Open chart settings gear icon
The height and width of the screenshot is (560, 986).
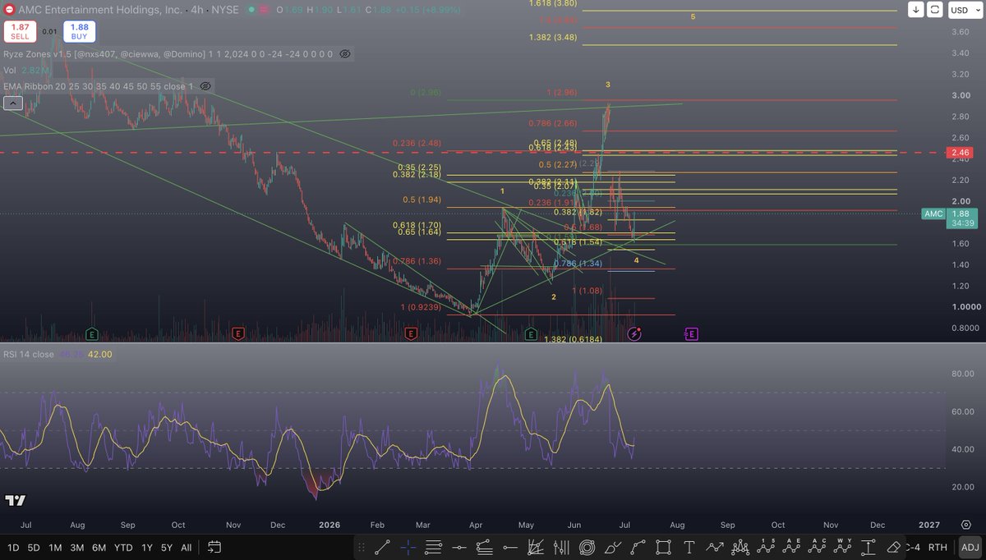point(966,524)
